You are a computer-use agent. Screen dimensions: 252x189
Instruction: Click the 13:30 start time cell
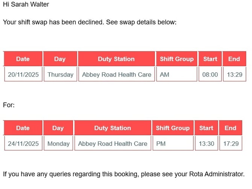[x=206, y=143]
